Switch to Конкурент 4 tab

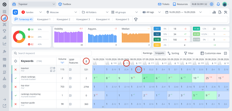point(103,19)
